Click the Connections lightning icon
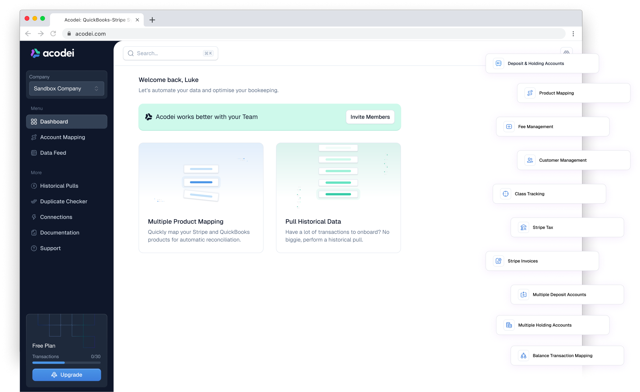This screenshot has height=392, width=640. (34, 217)
